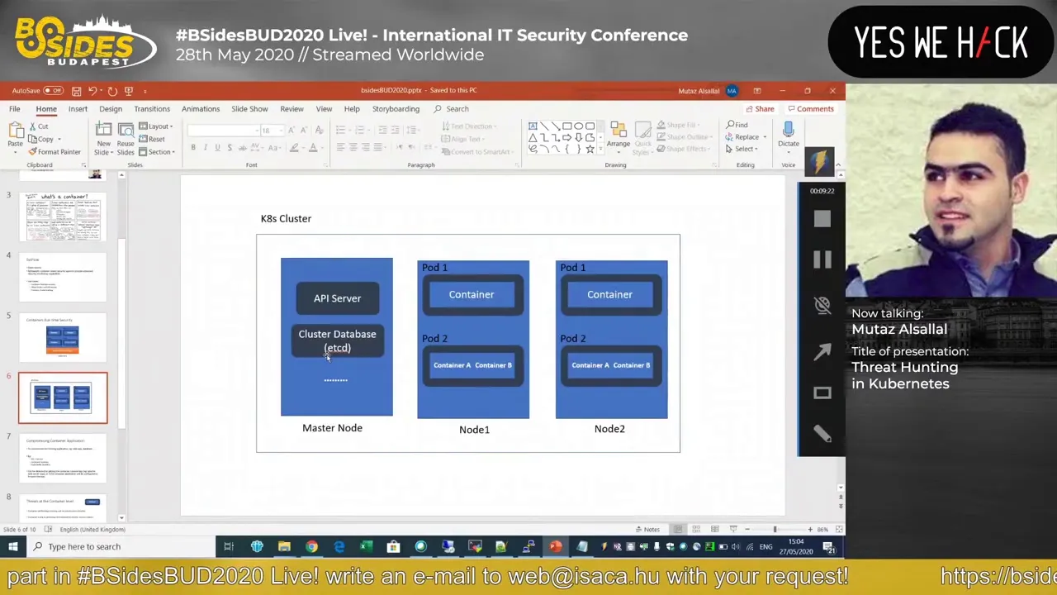Click the Paste button
The height and width of the screenshot is (595, 1057).
tap(15, 137)
